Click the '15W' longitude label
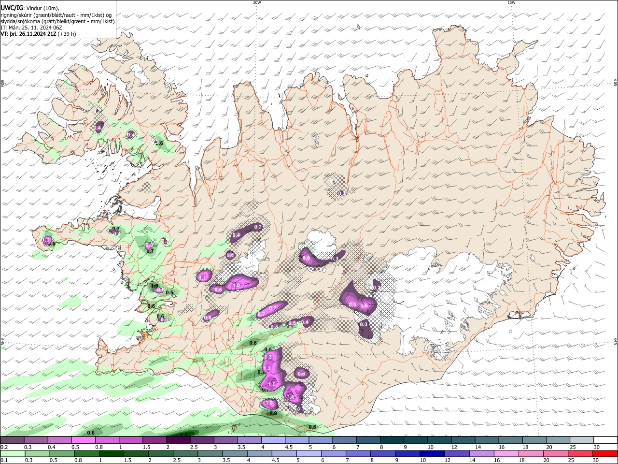The image size is (618, 464). [x=511, y=2]
